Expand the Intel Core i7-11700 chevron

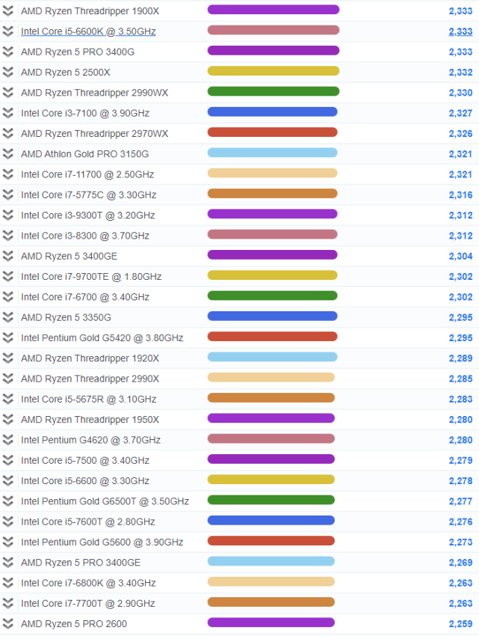point(7,174)
